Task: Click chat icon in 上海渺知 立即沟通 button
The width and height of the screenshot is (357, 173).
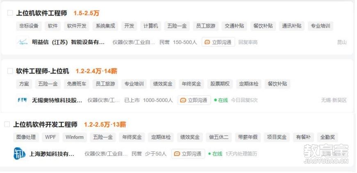Action: [x=177, y=154]
